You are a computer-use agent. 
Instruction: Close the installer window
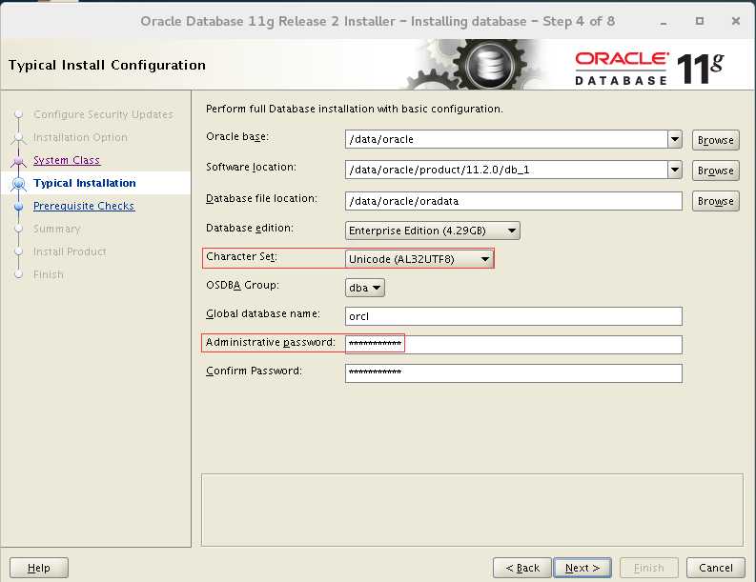736,21
